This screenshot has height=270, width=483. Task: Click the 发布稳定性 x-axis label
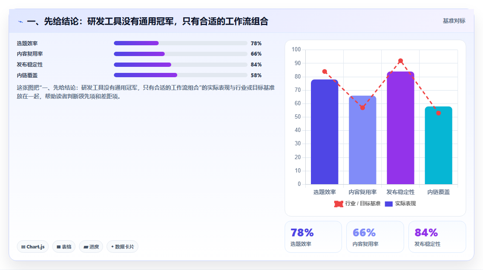tap(401, 192)
